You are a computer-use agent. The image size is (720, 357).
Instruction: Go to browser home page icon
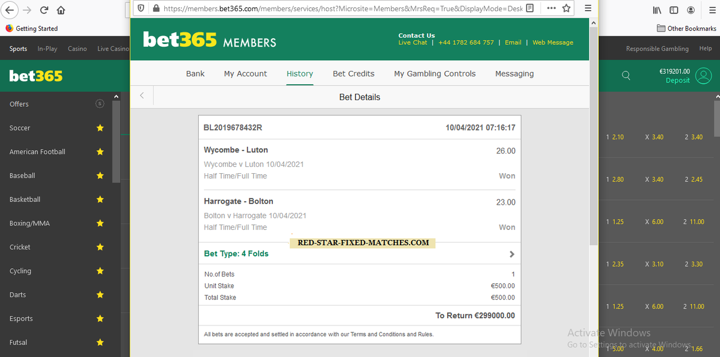click(x=61, y=10)
